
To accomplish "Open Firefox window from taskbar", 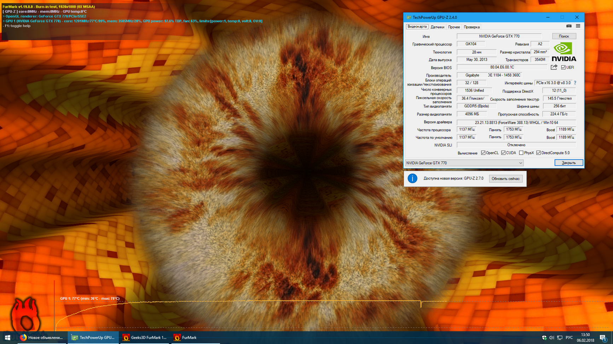I will coord(41,338).
